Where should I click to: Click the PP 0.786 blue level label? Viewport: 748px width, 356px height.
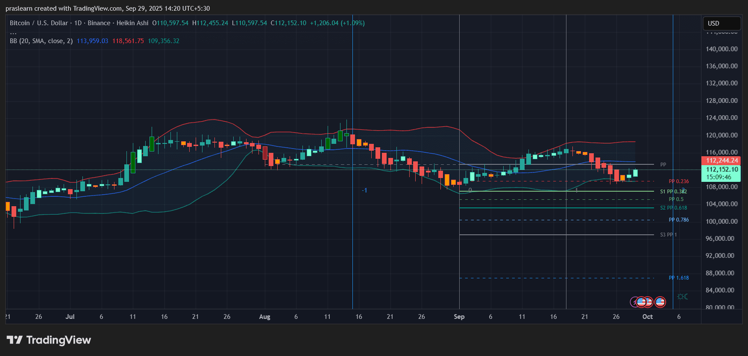(678, 220)
